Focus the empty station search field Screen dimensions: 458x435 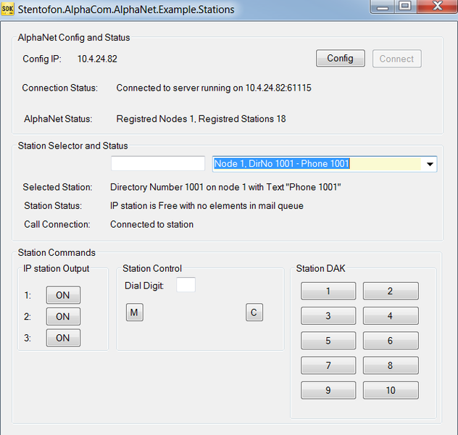point(158,163)
